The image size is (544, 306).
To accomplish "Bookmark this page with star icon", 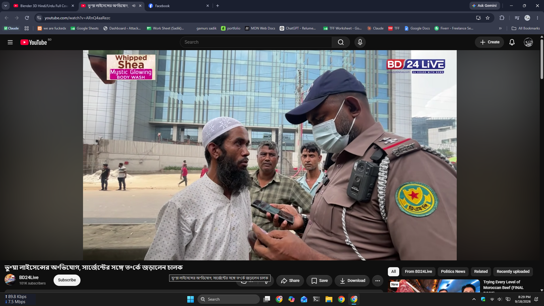I will click(x=488, y=18).
